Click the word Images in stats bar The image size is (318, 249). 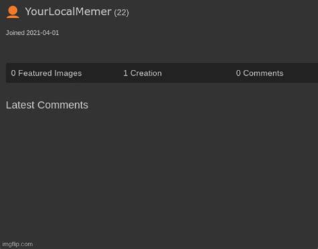tap(68, 73)
